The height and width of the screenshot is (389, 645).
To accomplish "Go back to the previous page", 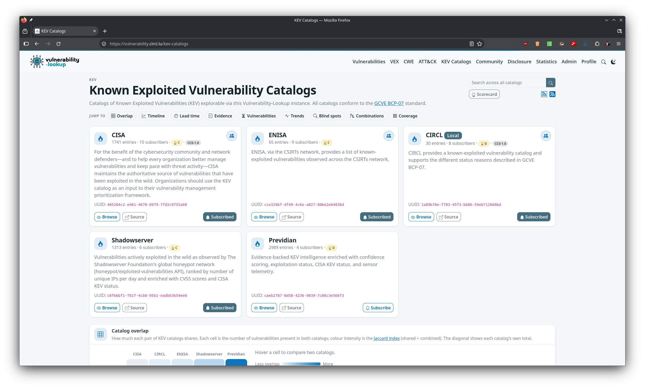I will (37, 44).
